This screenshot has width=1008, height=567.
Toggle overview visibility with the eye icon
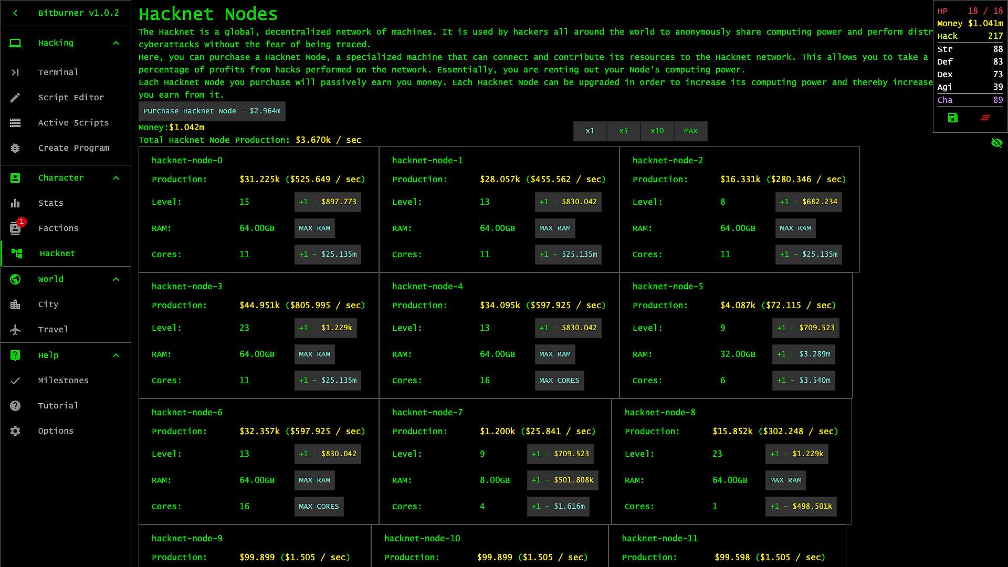coord(996,143)
